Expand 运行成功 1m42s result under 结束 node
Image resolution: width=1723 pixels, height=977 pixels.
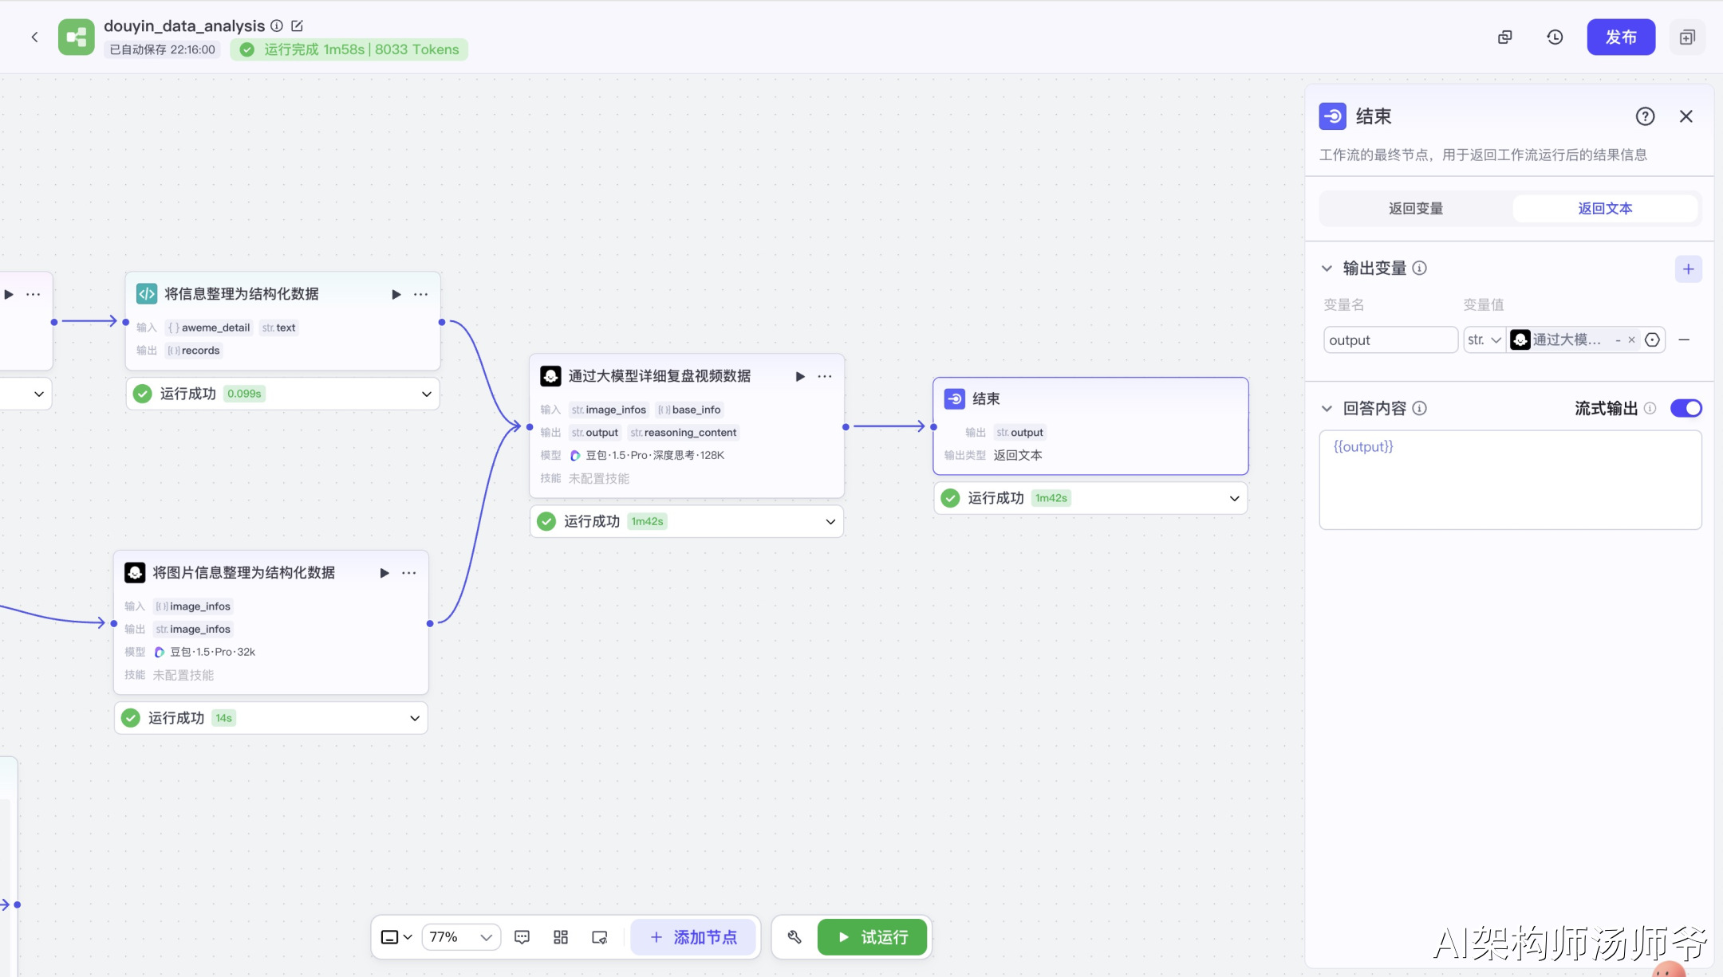[x=1234, y=498]
